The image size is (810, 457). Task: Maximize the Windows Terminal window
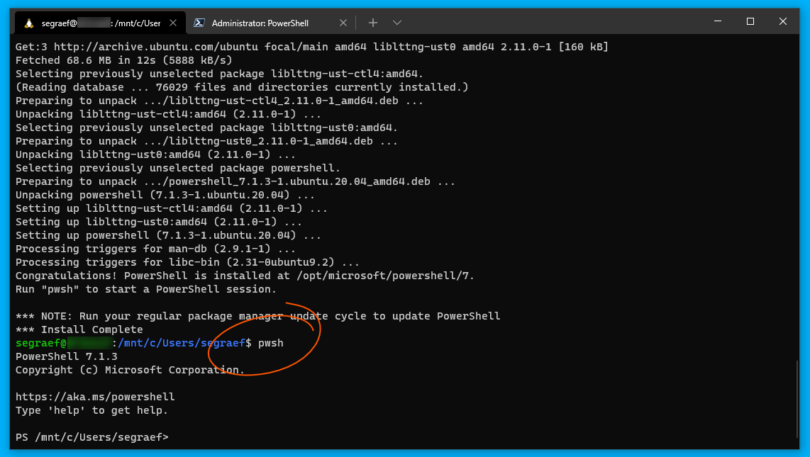pos(750,21)
